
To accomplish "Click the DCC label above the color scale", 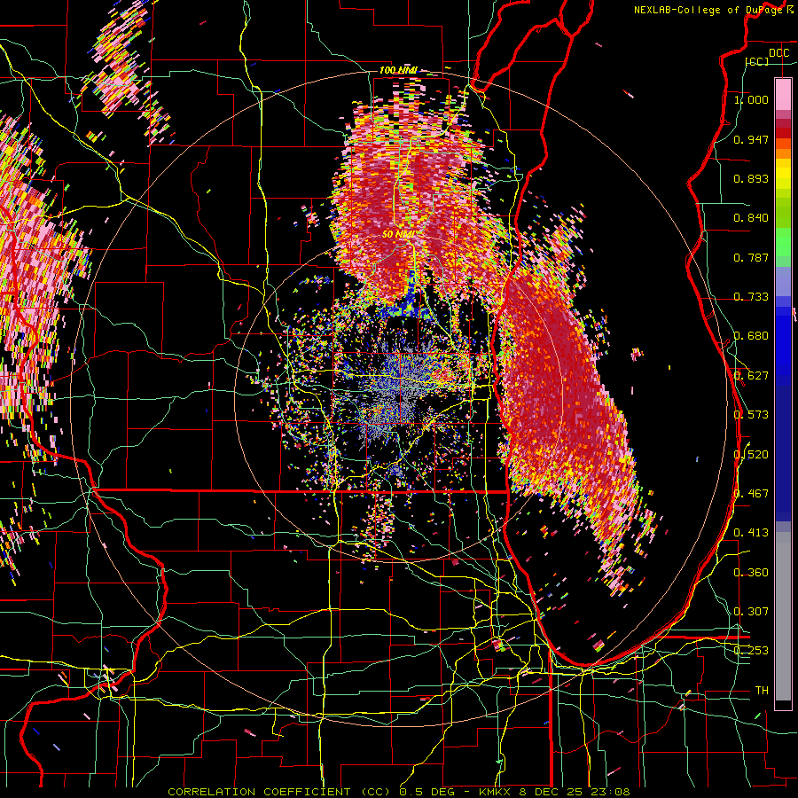I will 778,53.
